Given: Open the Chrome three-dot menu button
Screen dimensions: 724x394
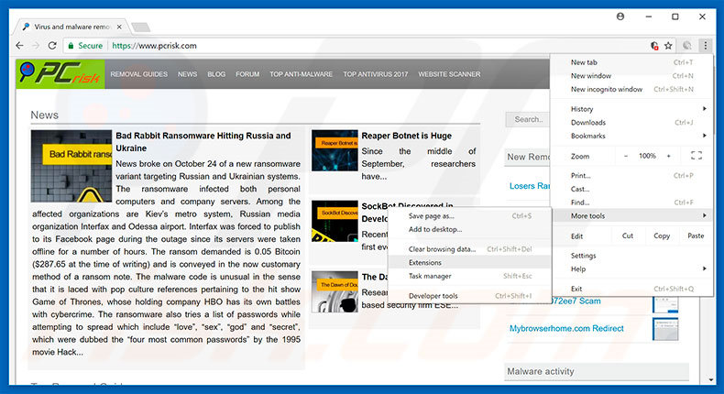Looking at the screenshot, I should coord(705,45).
